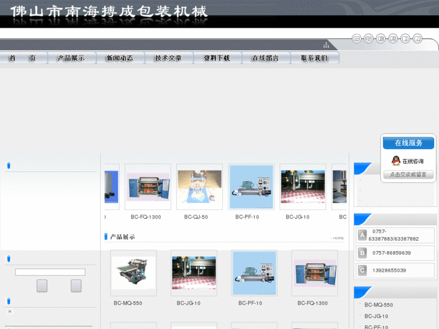This screenshot has height=329, width=439.
Task: Open the 首页 home menu item
Action: point(23,58)
